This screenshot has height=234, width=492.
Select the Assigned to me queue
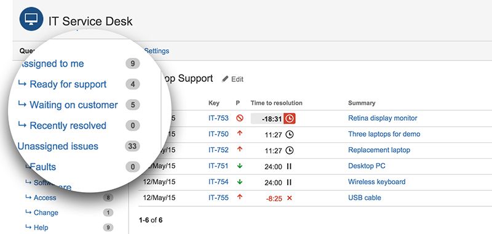[52, 64]
